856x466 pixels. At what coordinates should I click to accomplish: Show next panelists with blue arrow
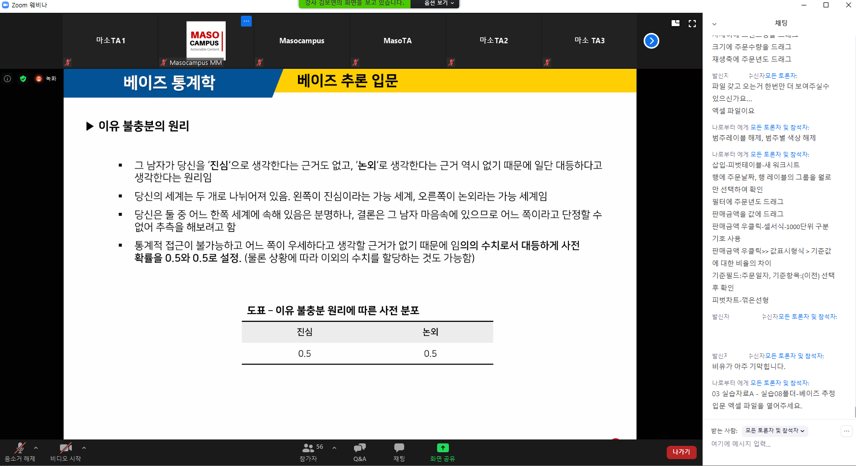pyautogui.click(x=651, y=41)
